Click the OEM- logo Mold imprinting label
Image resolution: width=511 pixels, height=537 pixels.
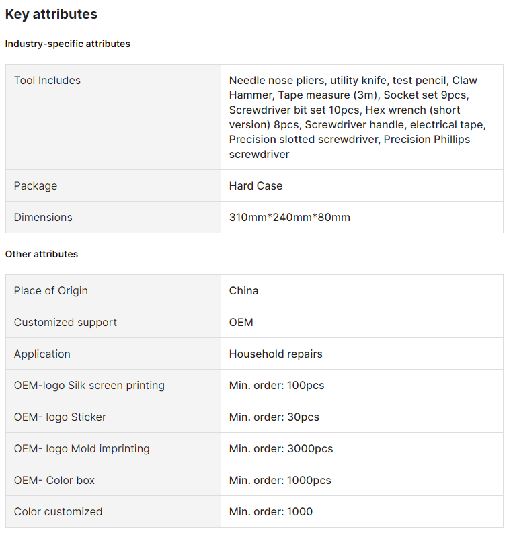coord(81,448)
